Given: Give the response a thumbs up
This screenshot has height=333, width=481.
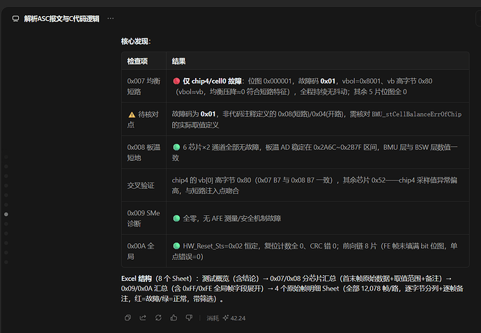Looking at the screenshot, I should 174,318.
